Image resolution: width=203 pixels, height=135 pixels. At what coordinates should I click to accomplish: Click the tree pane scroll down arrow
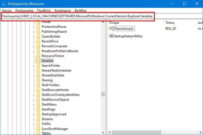[103, 132]
